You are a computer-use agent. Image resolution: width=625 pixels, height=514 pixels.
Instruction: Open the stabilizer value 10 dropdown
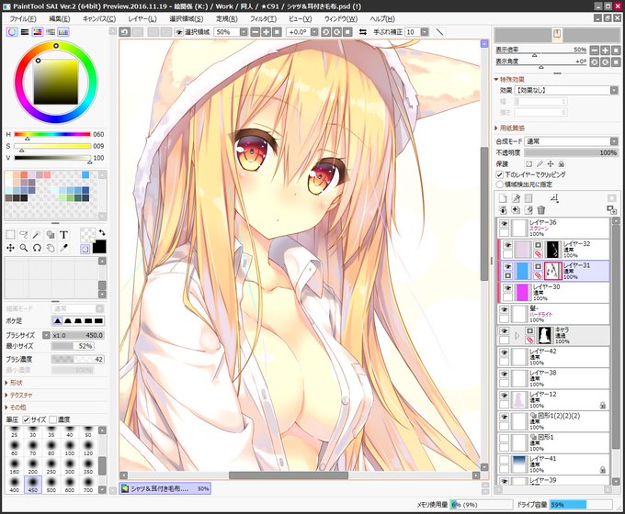click(425, 32)
